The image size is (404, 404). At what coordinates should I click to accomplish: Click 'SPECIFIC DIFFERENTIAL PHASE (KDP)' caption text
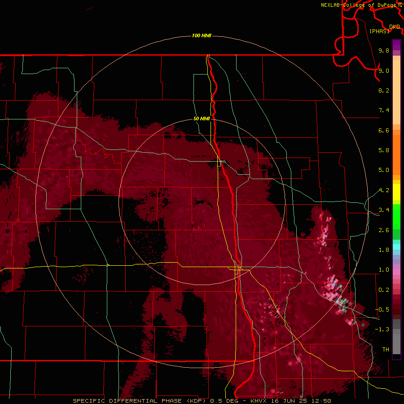coord(140,401)
